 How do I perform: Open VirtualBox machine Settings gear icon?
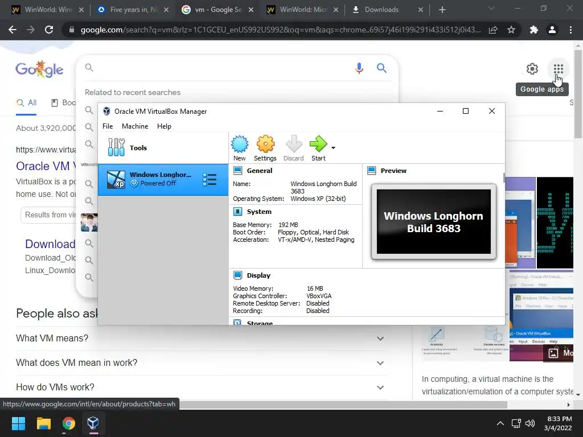pos(265,144)
